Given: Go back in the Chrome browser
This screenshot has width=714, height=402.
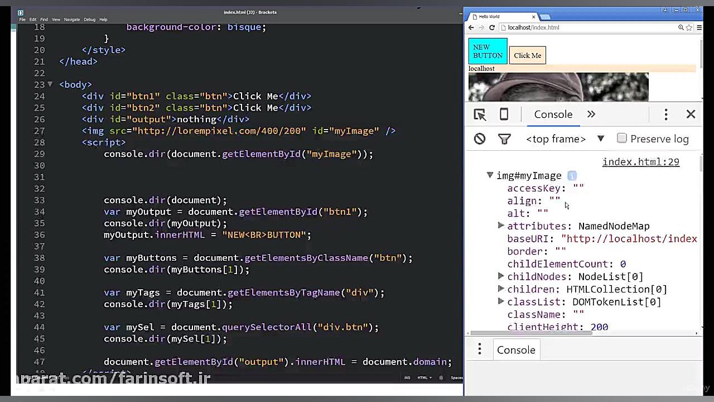Looking at the screenshot, I should 471,27.
